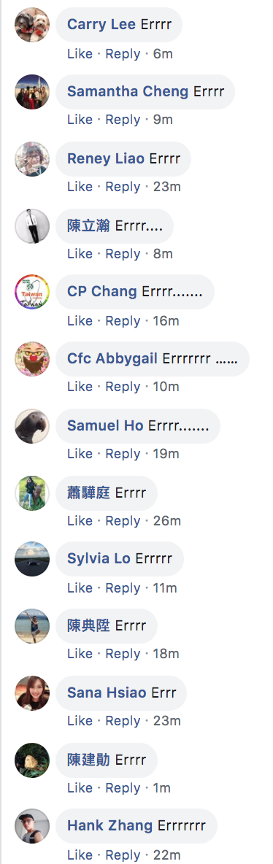The image size is (273, 864).
Task: Visit Sylvia Lo's profile name link
Action: click(x=99, y=558)
